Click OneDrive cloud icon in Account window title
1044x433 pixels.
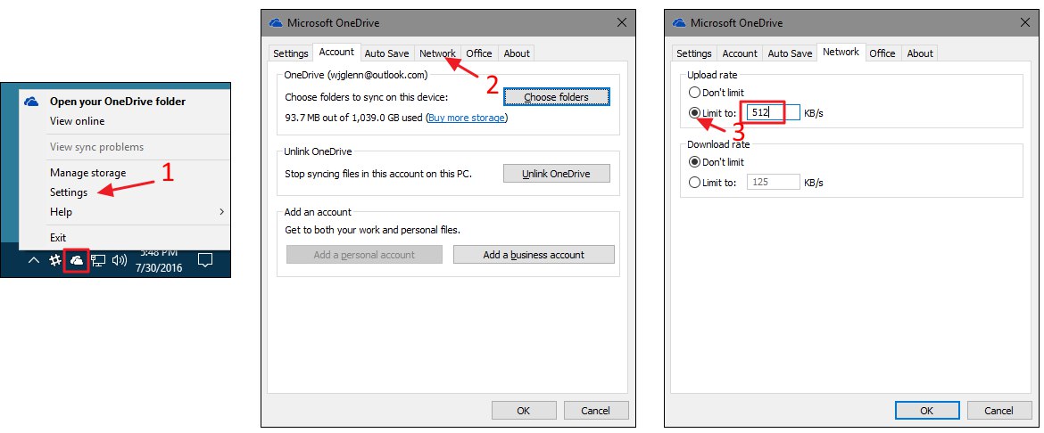[x=276, y=22]
